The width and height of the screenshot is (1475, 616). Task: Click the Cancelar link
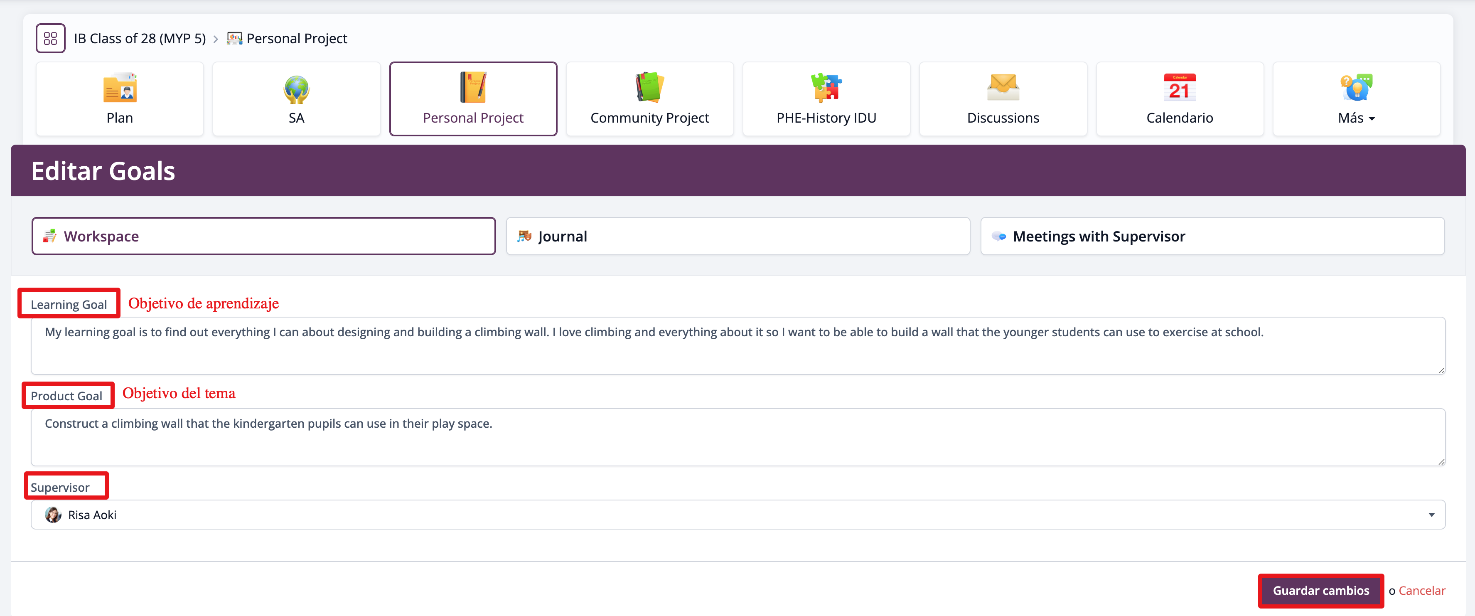point(1422,590)
